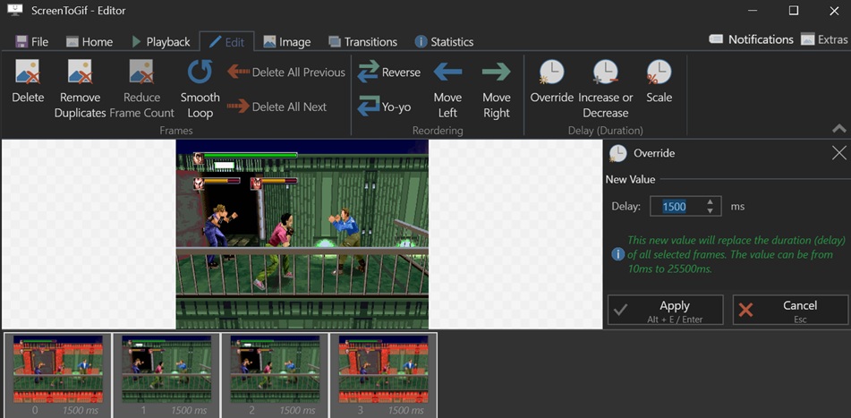Close the Override side panel
Viewport: 851px width, 418px height.
pos(838,153)
